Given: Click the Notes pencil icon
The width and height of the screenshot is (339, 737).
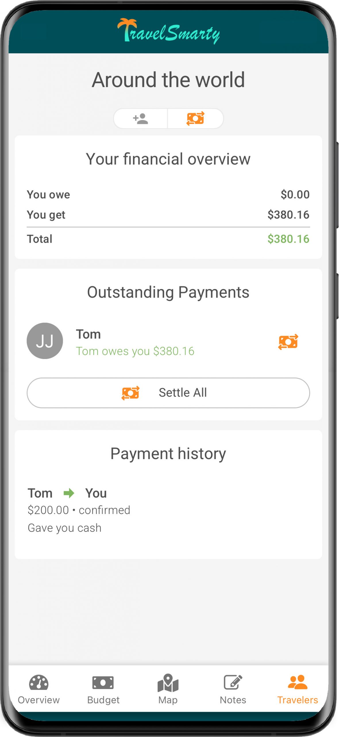Looking at the screenshot, I should (233, 682).
